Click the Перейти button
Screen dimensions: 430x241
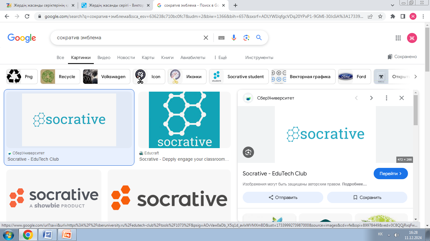(391, 174)
